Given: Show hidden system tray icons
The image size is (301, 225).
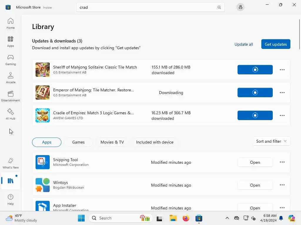Looking at the screenshot, I should click(227, 218).
